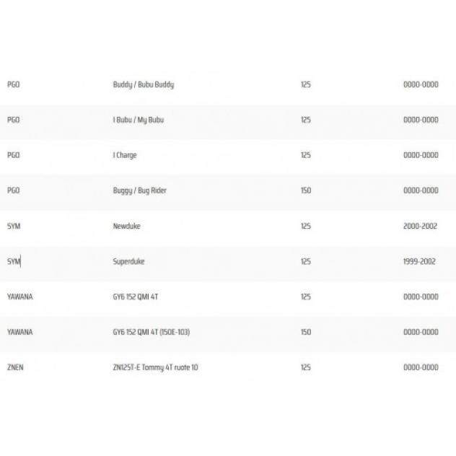The width and height of the screenshot is (456, 456).
Task: Click 125 displacement in Newduke row
Action: pos(306,226)
